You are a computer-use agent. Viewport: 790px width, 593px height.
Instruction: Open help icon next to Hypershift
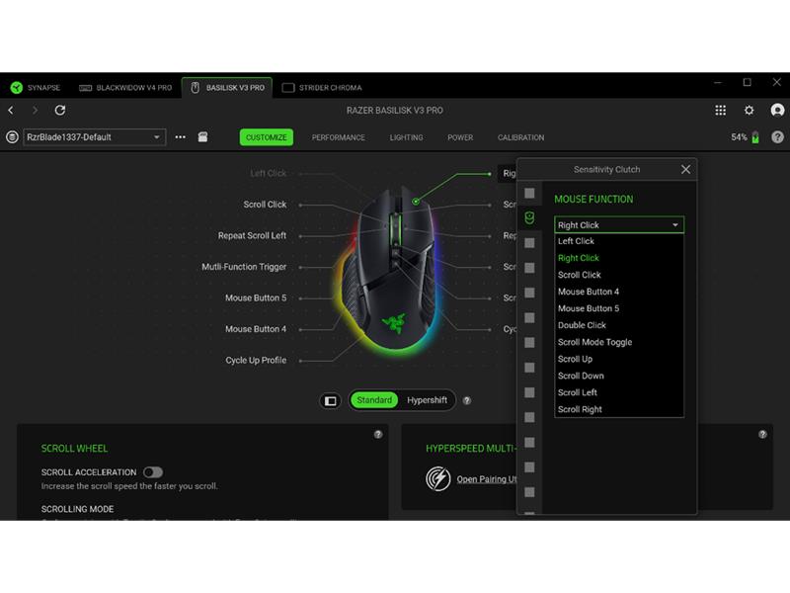pyautogui.click(x=467, y=400)
